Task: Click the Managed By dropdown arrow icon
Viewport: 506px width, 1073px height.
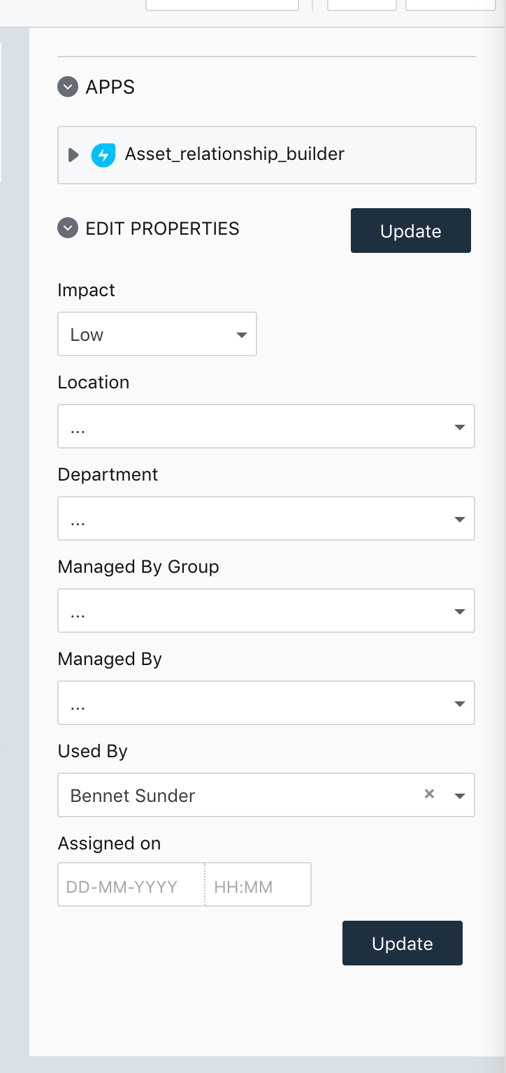Action: [459, 703]
